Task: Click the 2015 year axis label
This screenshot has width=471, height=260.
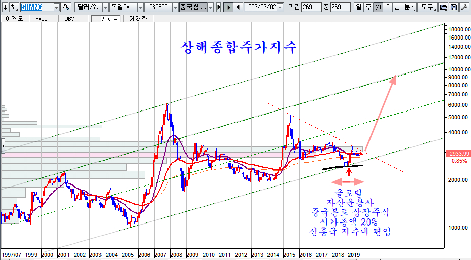Action: pyautogui.click(x=290, y=255)
